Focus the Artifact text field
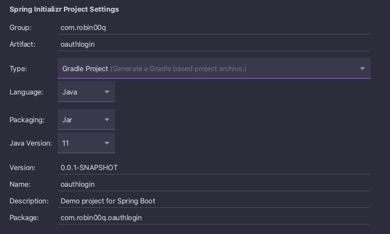 (214, 44)
